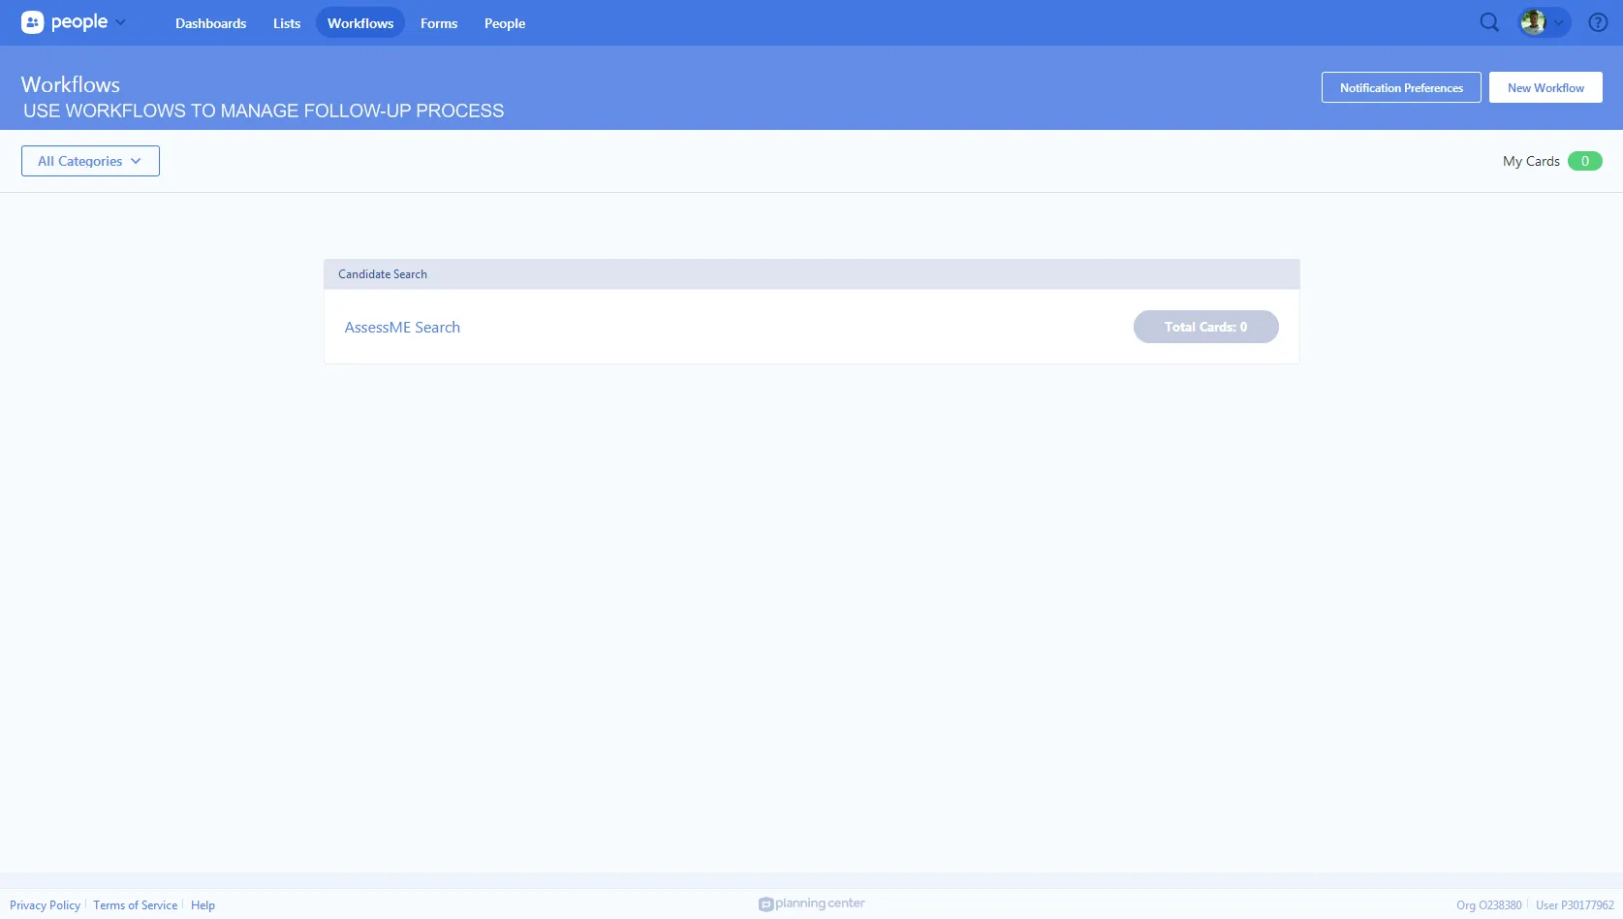Click the planning center logo in the footer
Viewport: 1623px width, 919px height.
point(811,903)
